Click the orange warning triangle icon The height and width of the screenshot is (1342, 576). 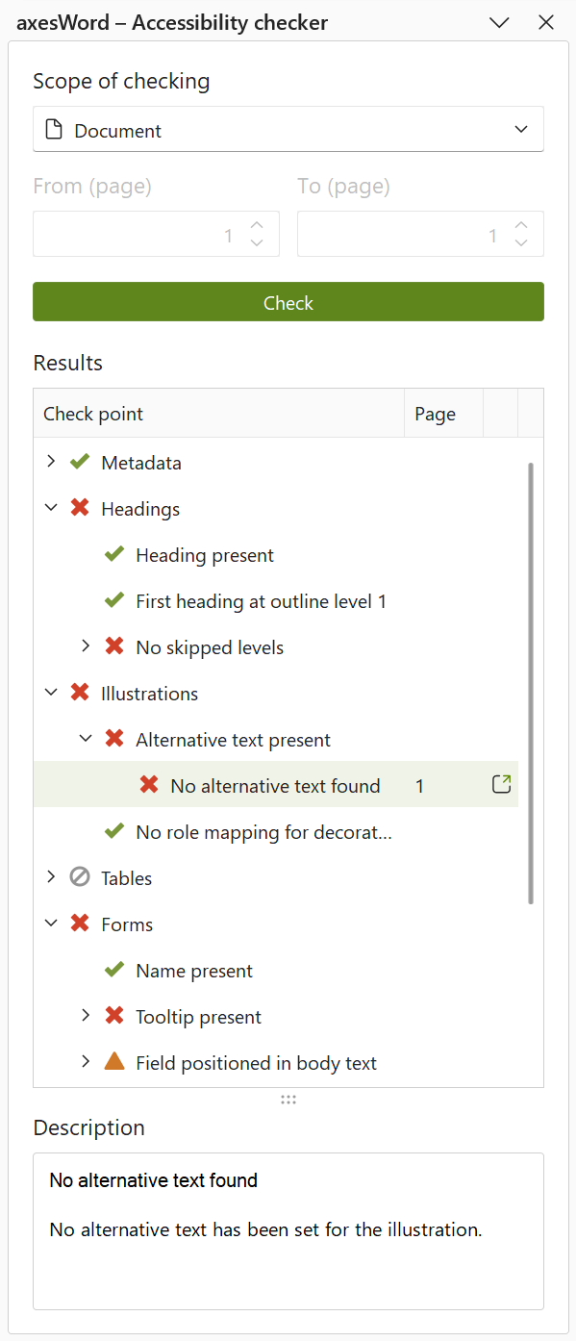[114, 1062]
